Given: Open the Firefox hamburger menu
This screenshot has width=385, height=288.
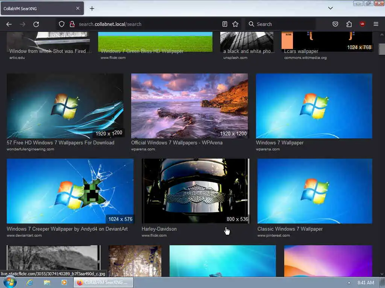Looking at the screenshot, I should 376,24.
